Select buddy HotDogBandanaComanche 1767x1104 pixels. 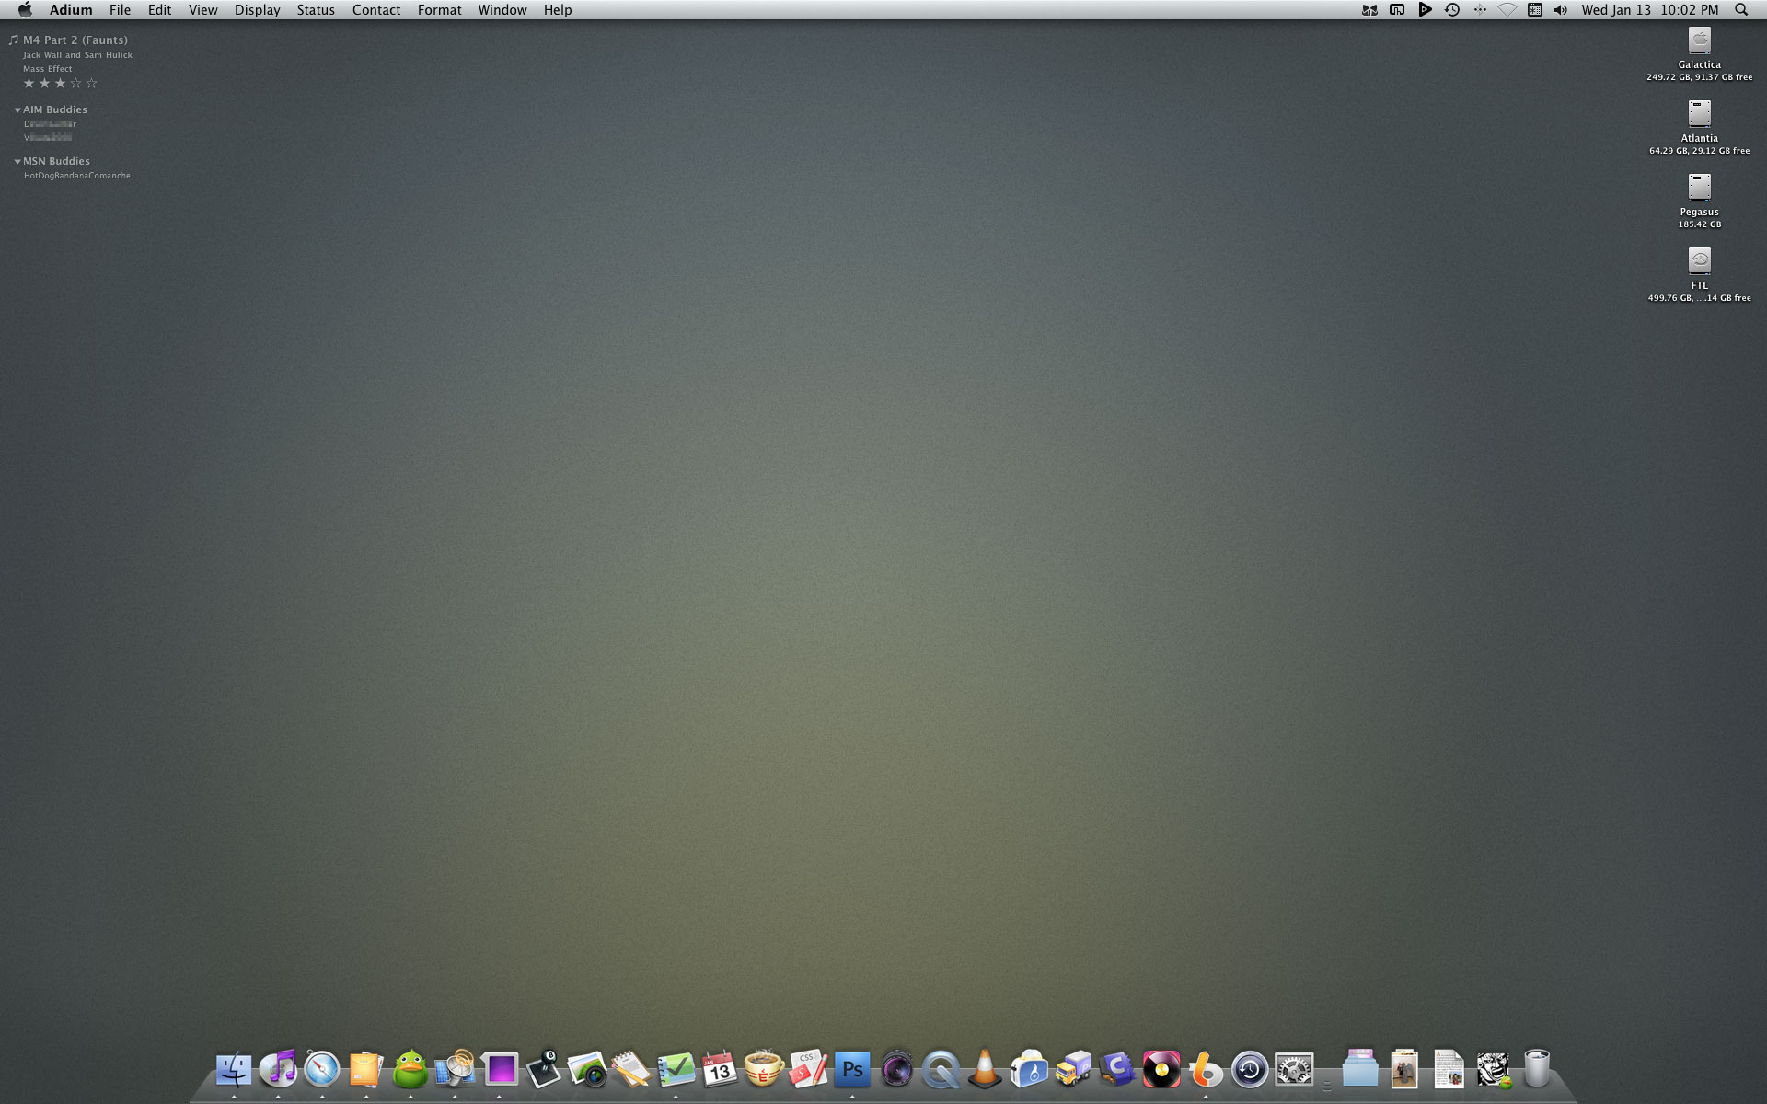click(x=76, y=175)
